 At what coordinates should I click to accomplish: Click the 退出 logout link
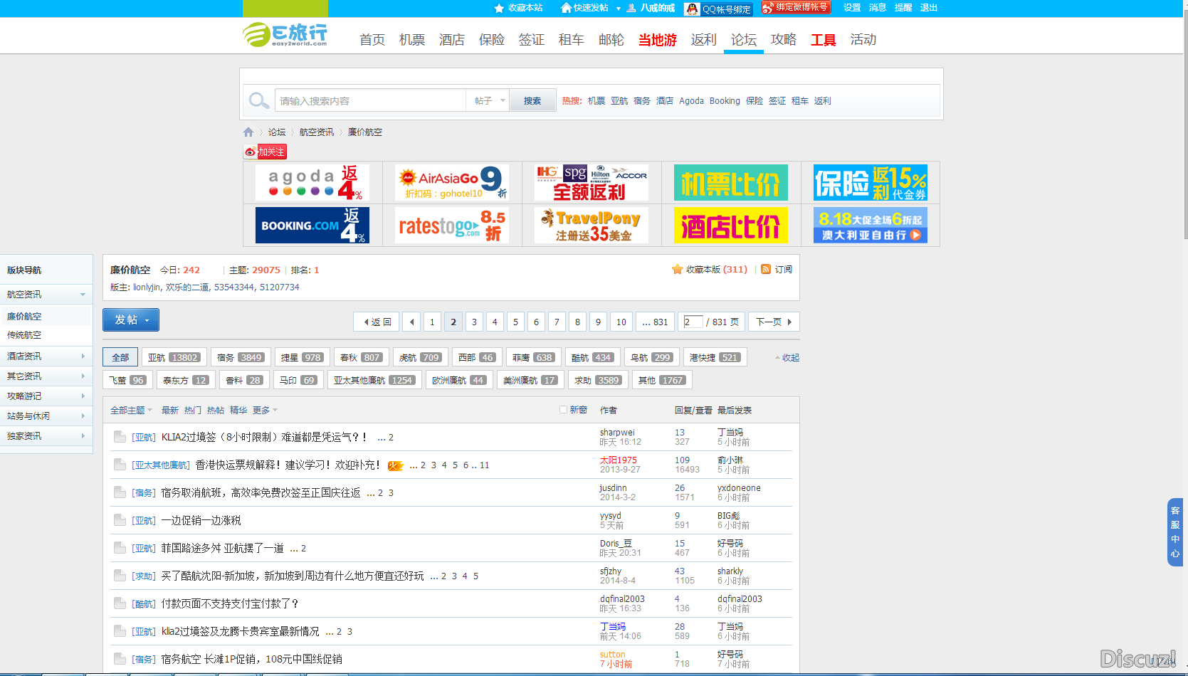pyautogui.click(x=929, y=7)
